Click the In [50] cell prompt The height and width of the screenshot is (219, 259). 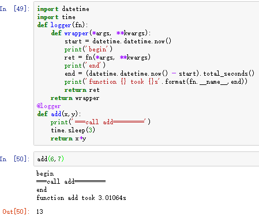[x=14, y=159]
